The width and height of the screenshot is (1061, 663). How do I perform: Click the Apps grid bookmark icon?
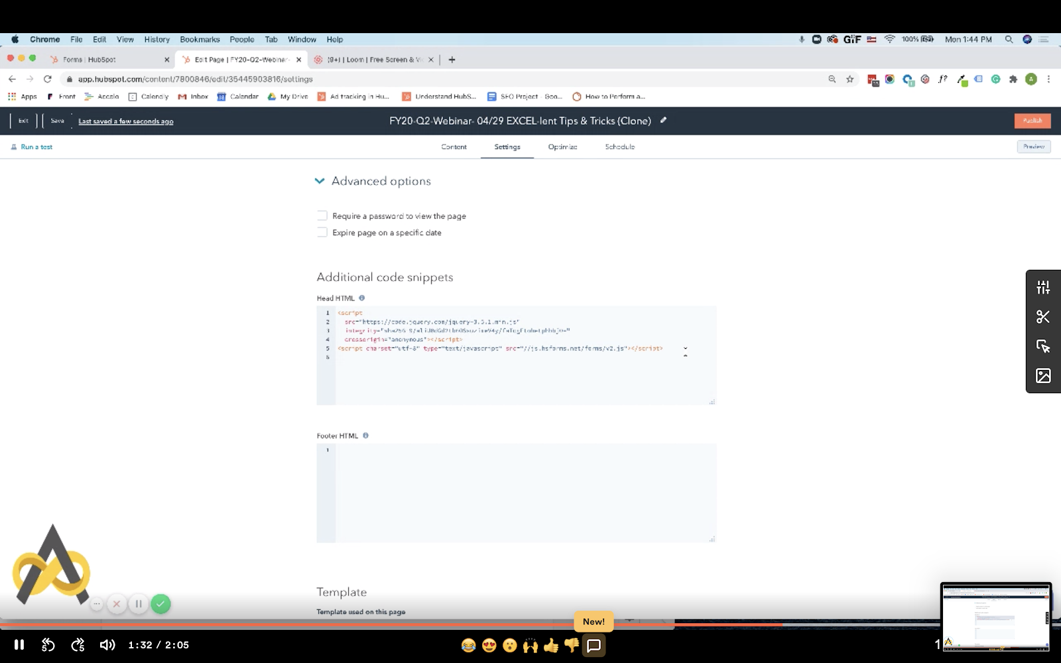click(12, 96)
